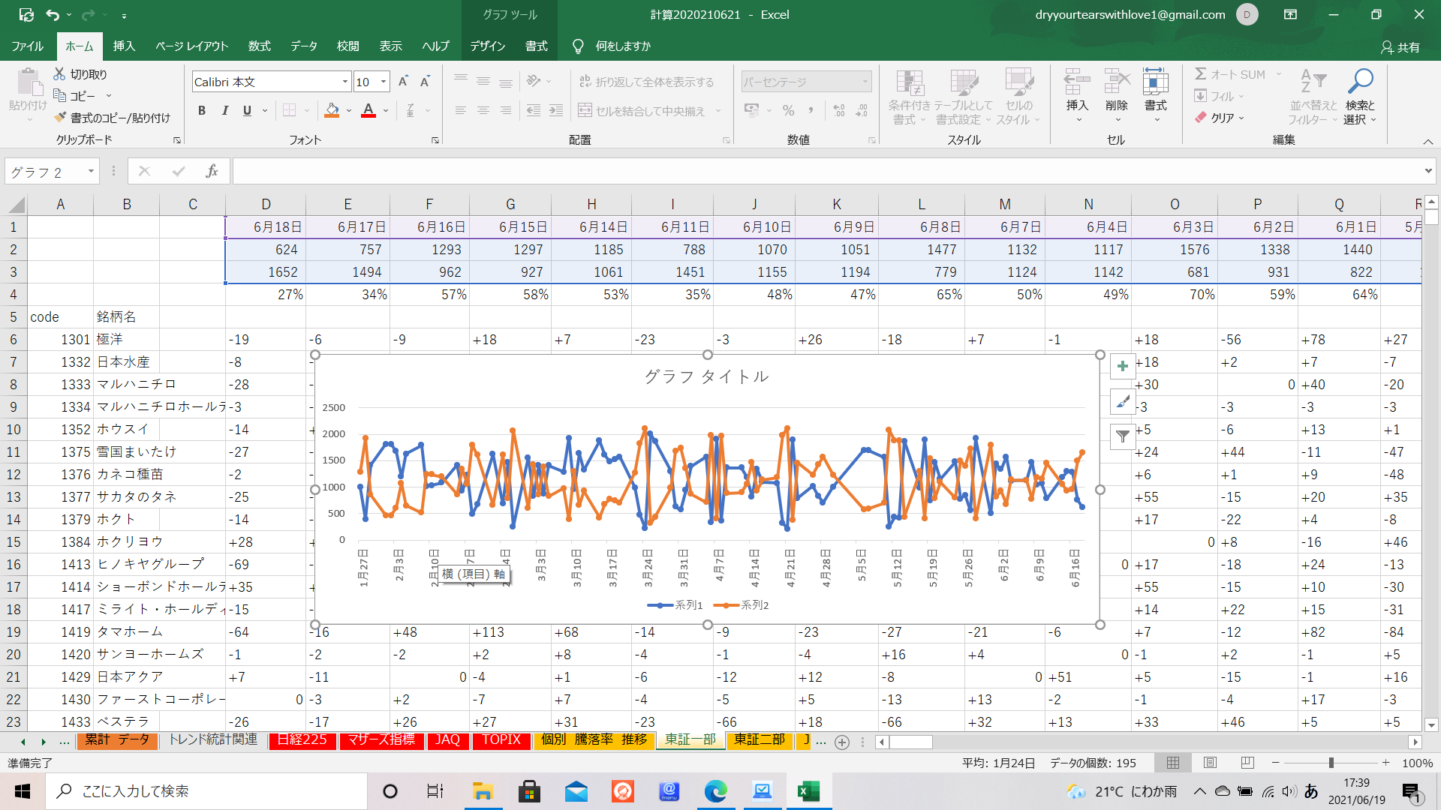This screenshot has width=1441, height=810.
Task: Click the increase font size icon
Action: (403, 82)
